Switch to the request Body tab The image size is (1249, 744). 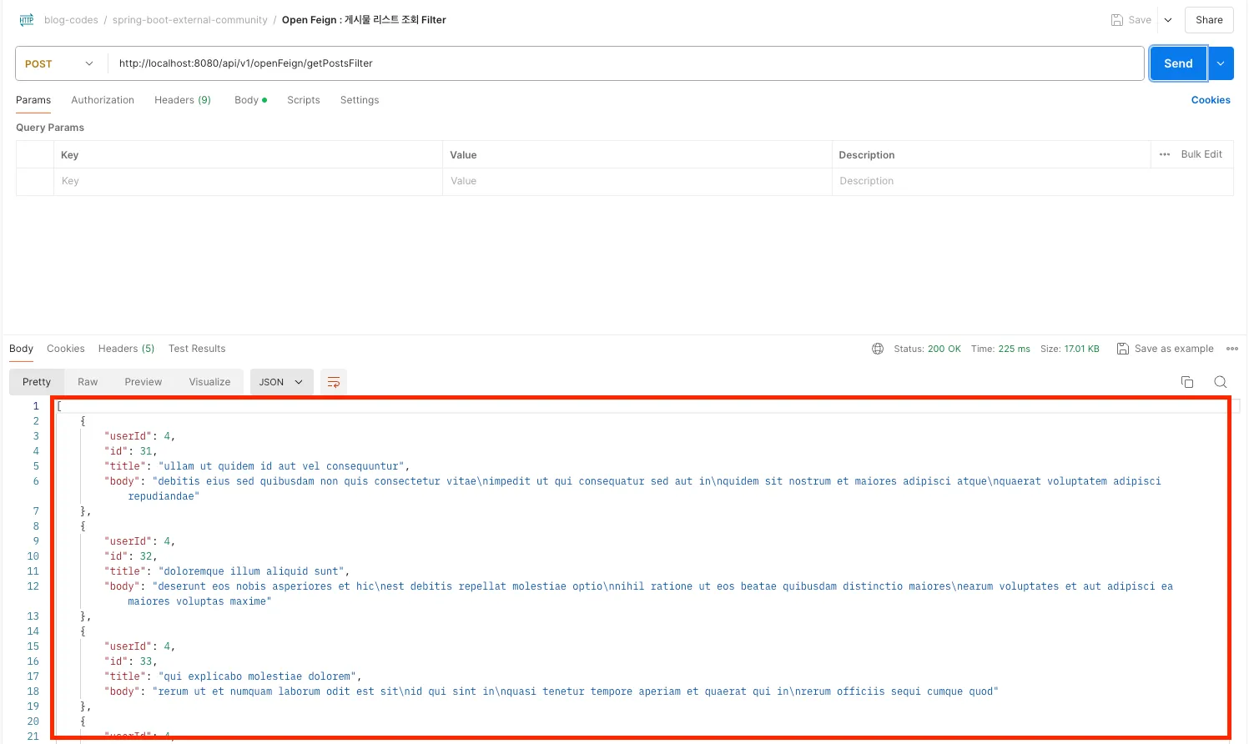[250, 100]
